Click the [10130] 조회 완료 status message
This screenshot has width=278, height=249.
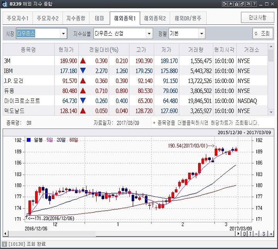(x=27, y=244)
